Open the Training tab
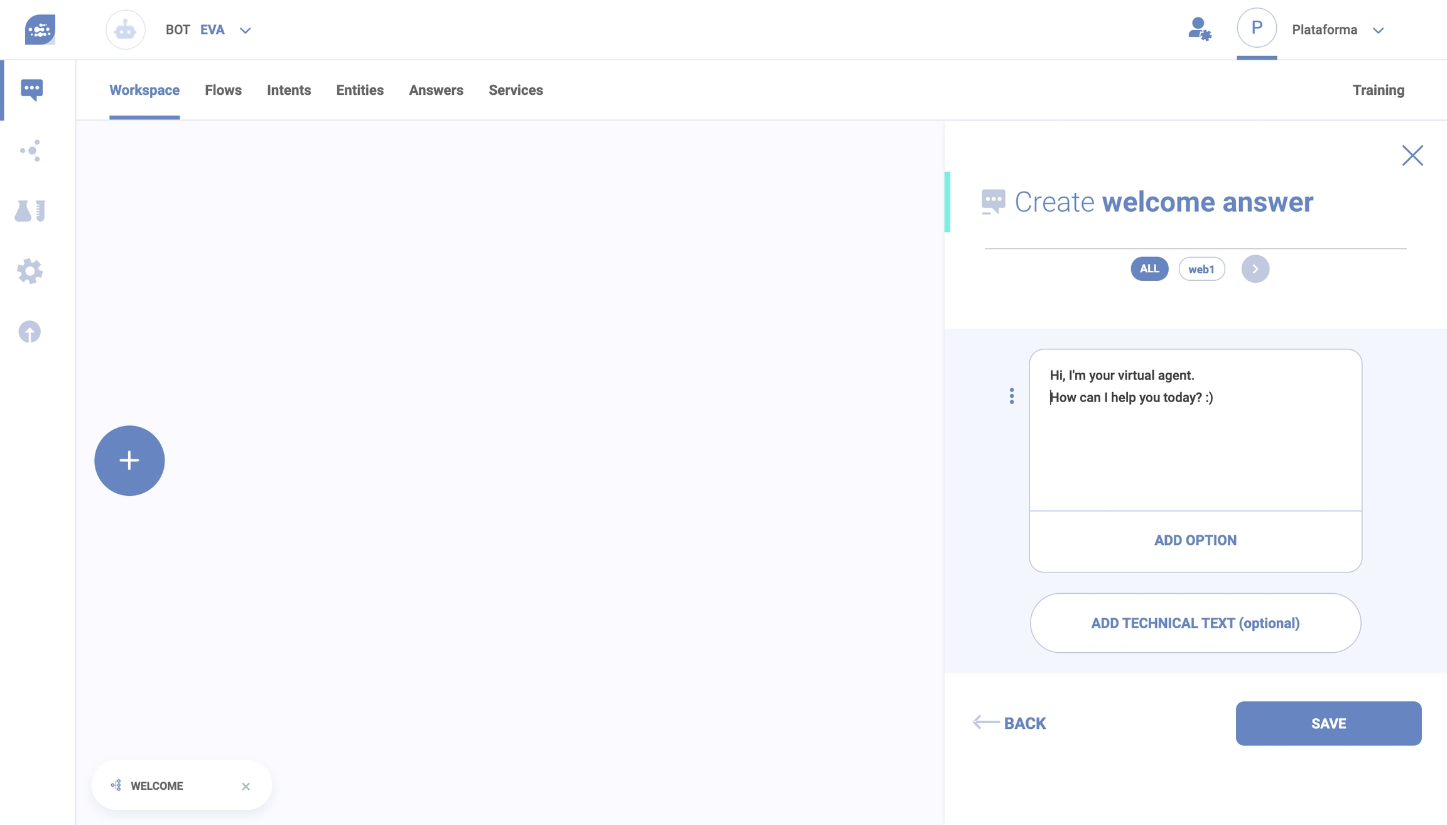 tap(1378, 90)
